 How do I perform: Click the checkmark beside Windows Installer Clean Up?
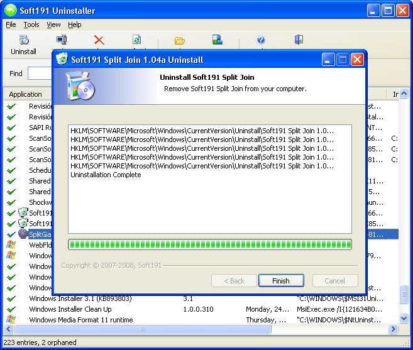click(x=11, y=309)
